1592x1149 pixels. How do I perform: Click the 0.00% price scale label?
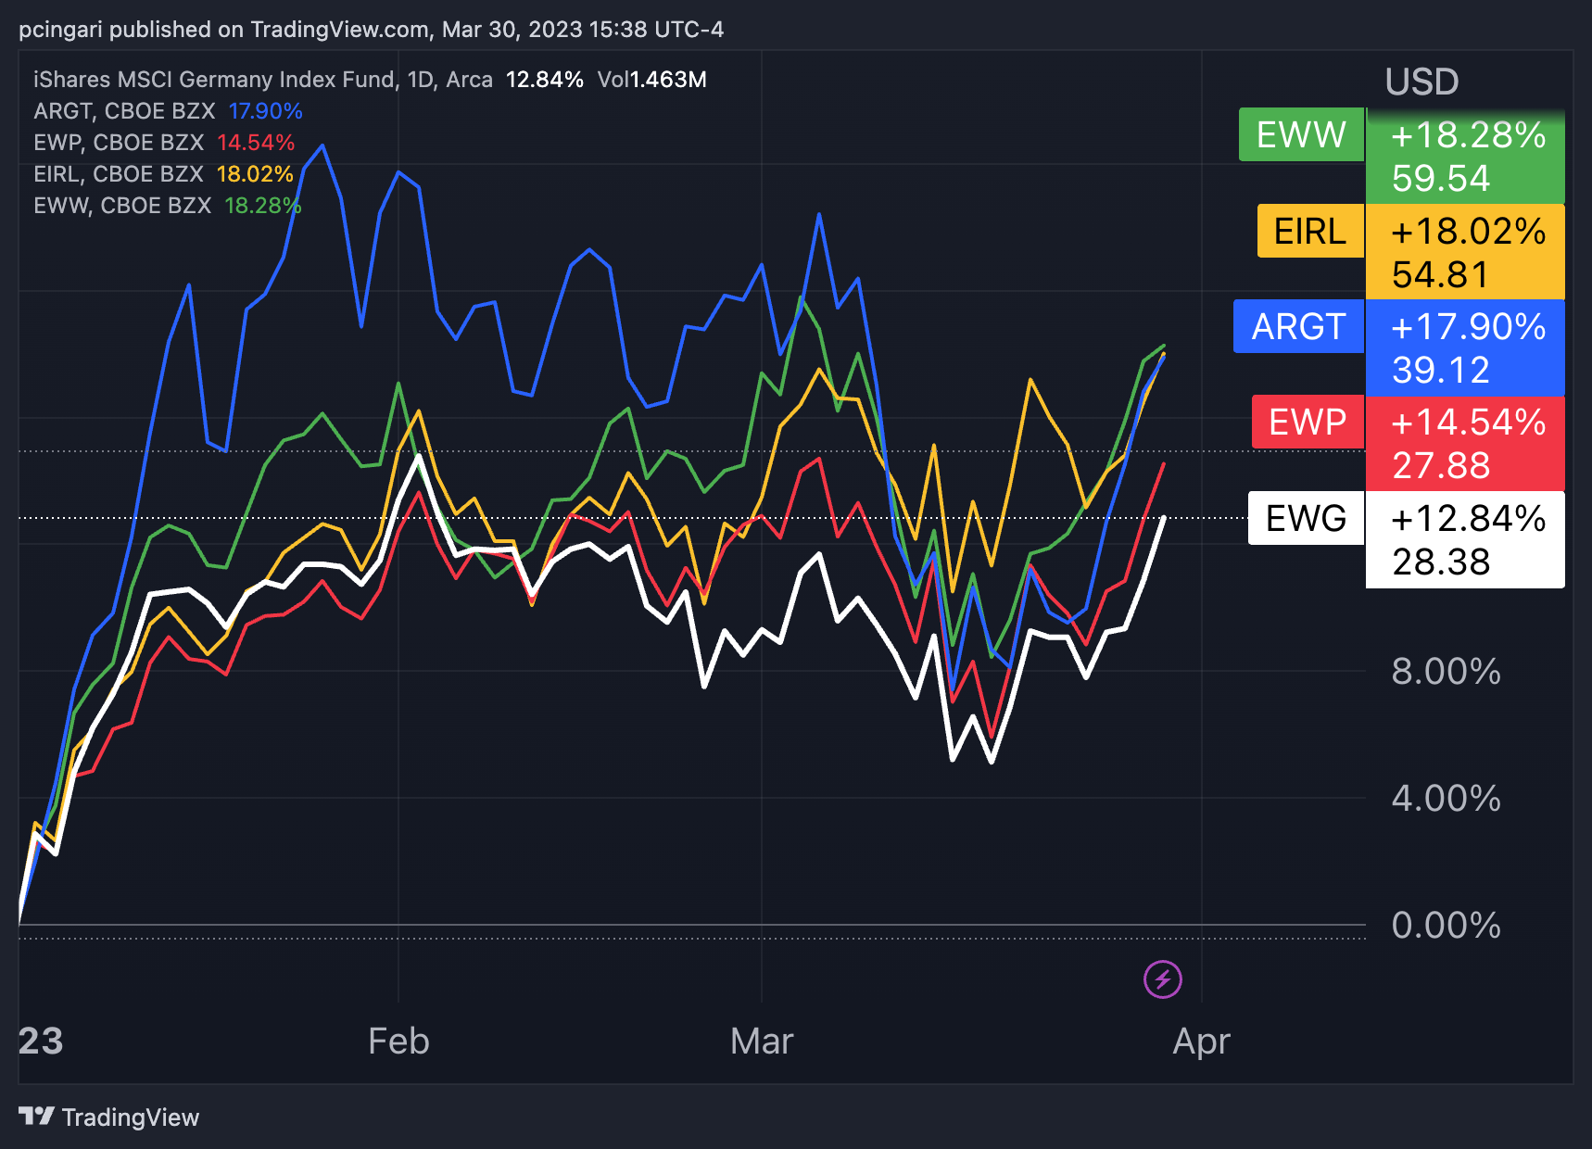[x=1446, y=925]
